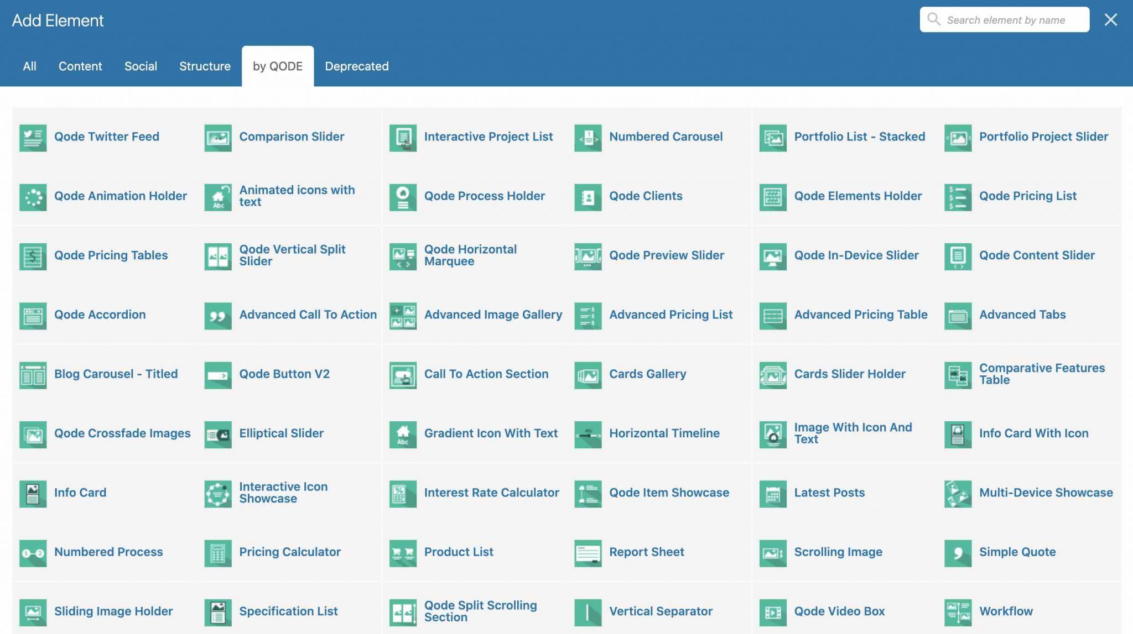Add the Info Card element
1133x634 pixels.
point(105,492)
